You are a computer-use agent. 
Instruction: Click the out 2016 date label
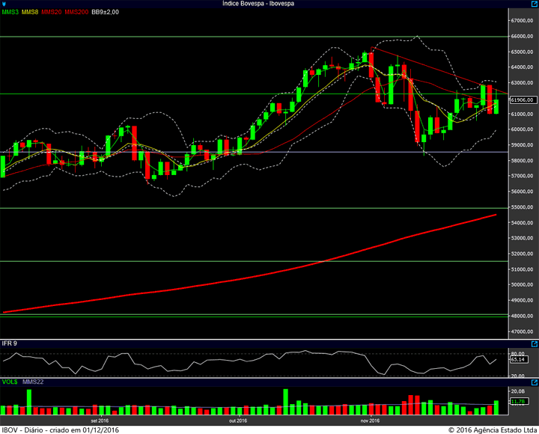point(238,421)
